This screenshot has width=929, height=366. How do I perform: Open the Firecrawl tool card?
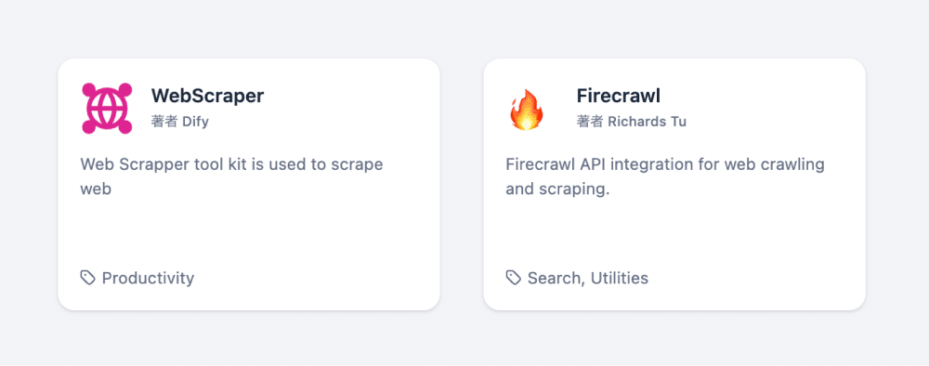click(x=674, y=184)
